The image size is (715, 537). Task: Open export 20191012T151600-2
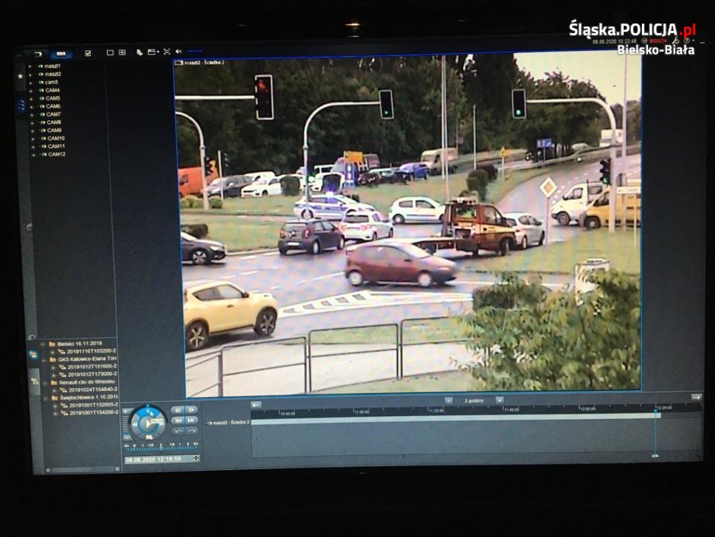click(x=92, y=367)
